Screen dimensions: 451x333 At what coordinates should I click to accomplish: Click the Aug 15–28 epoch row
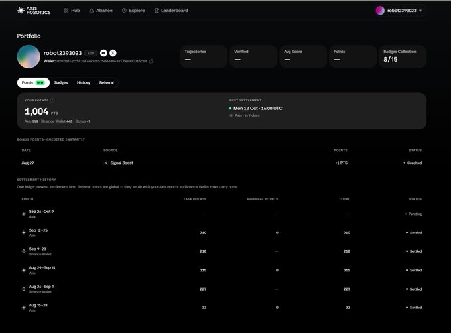click(x=222, y=308)
